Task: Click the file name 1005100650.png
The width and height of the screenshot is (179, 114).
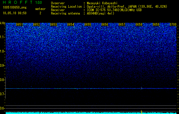Action: [x=15, y=8]
